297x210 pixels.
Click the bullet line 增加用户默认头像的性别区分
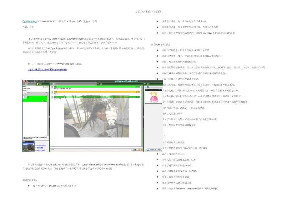tap(177, 183)
